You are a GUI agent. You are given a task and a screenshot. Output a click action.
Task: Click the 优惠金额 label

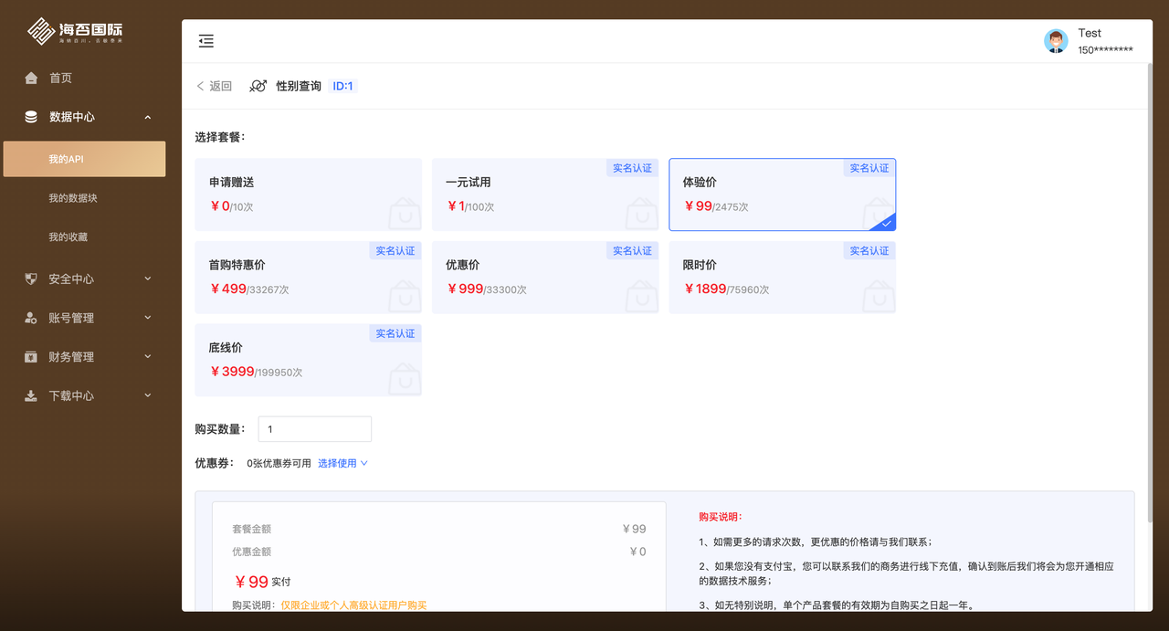(x=251, y=552)
